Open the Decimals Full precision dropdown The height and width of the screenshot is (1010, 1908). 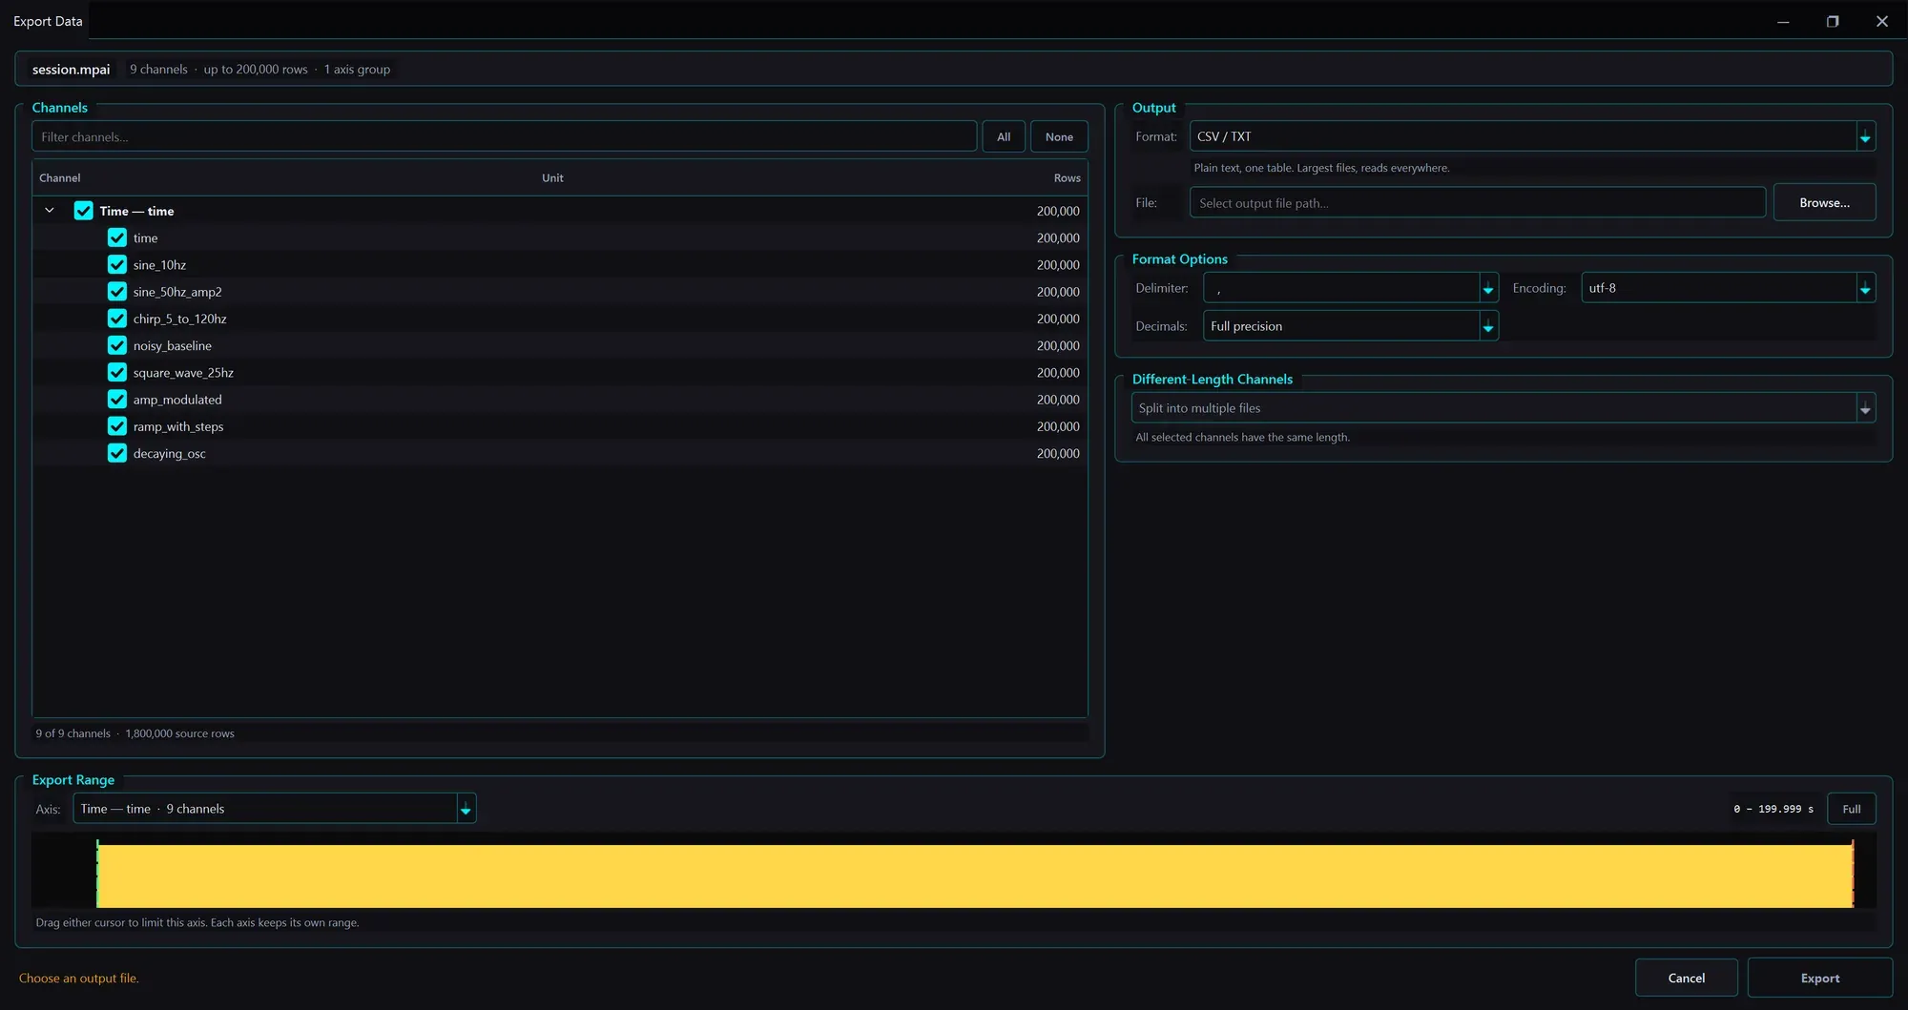(1350, 326)
